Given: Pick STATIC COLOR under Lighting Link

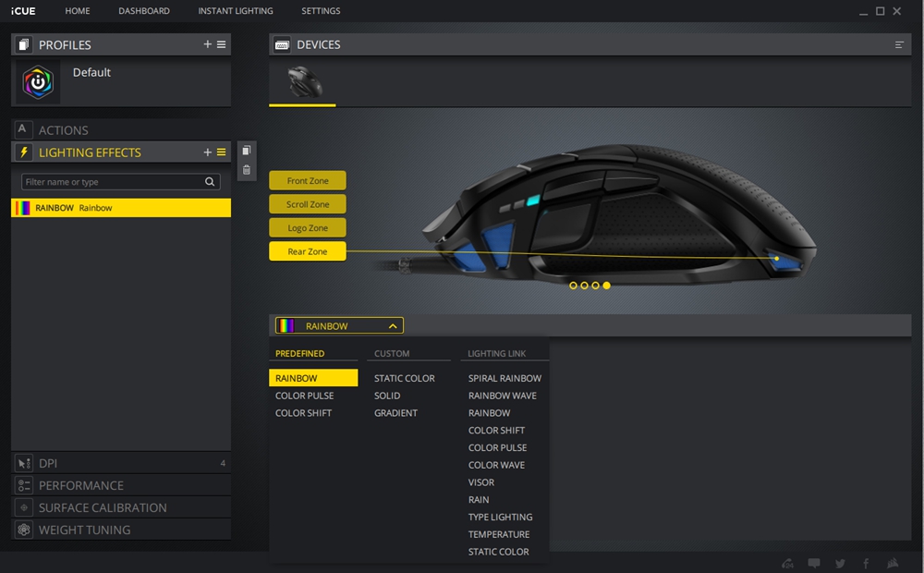Looking at the screenshot, I should click(499, 552).
